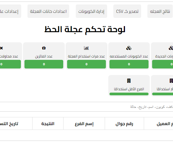The image size is (173, 148).
Task: Click the green bar under الفرع الأقل استخدامًا
Action: point(129,94)
